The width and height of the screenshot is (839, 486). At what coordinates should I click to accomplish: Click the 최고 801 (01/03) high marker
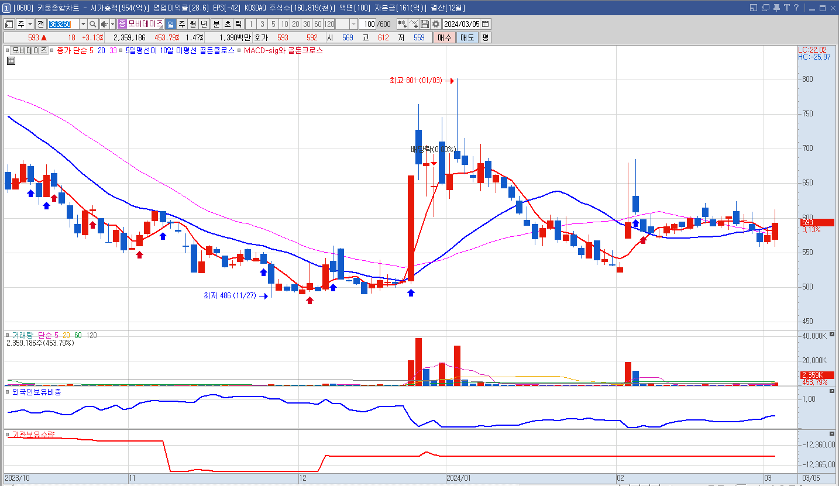tap(421, 81)
